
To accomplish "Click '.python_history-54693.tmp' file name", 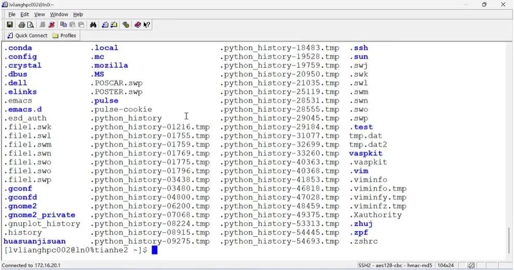I will 280,241.
